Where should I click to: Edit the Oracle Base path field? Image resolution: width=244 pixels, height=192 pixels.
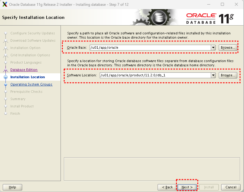(150, 47)
